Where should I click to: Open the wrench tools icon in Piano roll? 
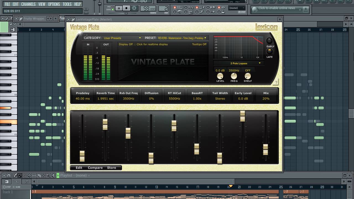(7, 19)
